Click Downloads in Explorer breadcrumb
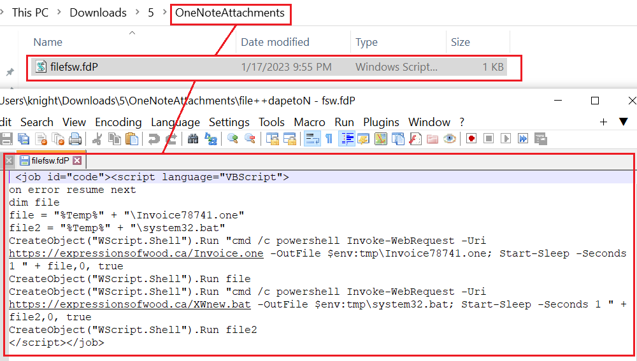The height and width of the screenshot is (361, 637). [x=98, y=13]
